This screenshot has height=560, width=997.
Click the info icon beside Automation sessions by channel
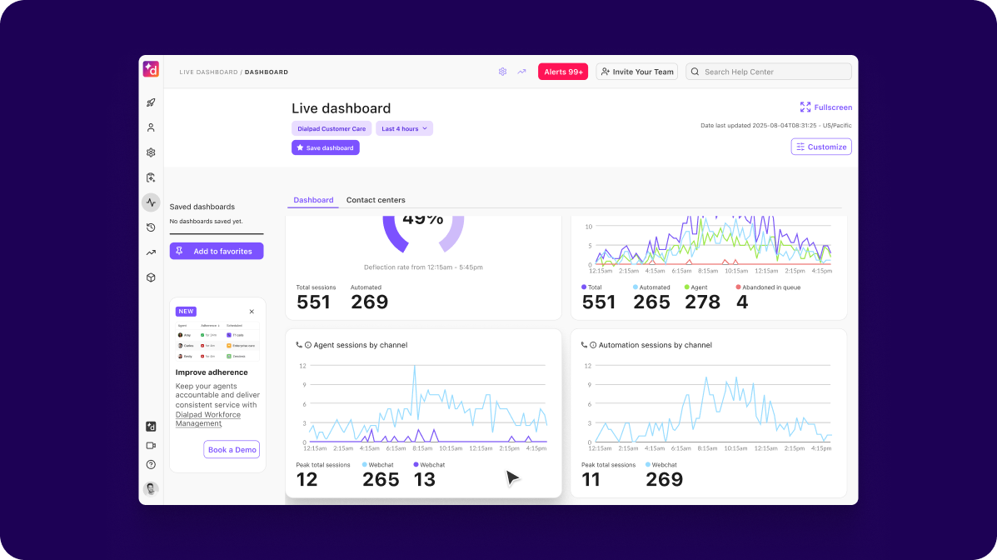[593, 345]
